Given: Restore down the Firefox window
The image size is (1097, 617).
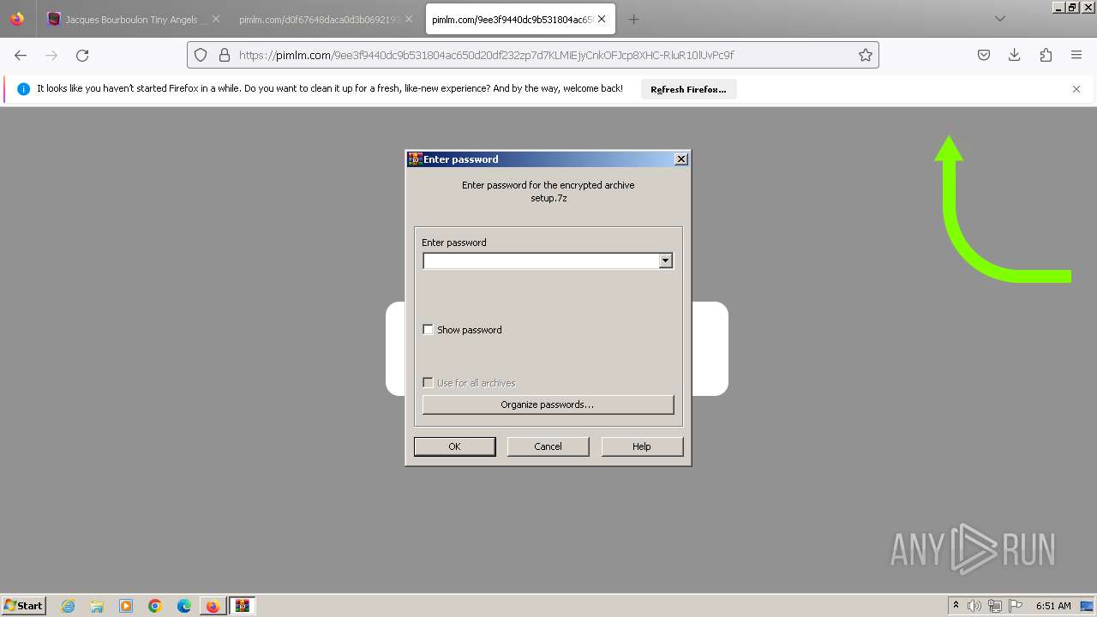Looking at the screenshot, I should point(1072,7).
